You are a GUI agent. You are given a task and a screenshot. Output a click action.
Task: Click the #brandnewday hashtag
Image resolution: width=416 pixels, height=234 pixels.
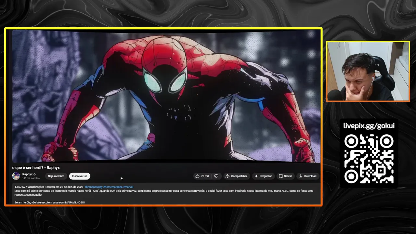tap(93, 187)
